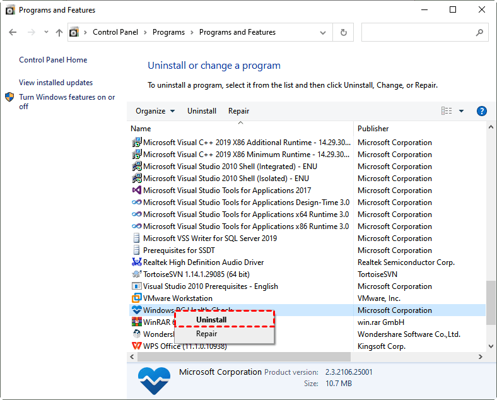Click the WPS Office program icon

(x=136, y=346)
